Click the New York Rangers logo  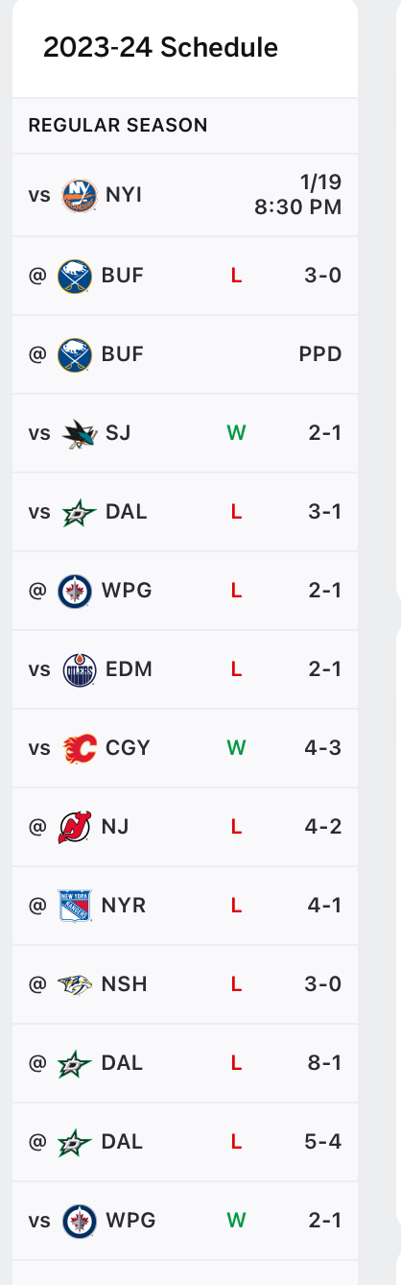75,905
